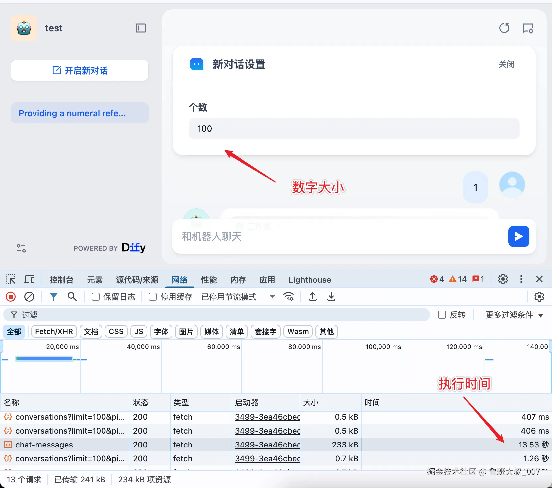
Task: Clear the network log
Action: click(x=29, y=296)
